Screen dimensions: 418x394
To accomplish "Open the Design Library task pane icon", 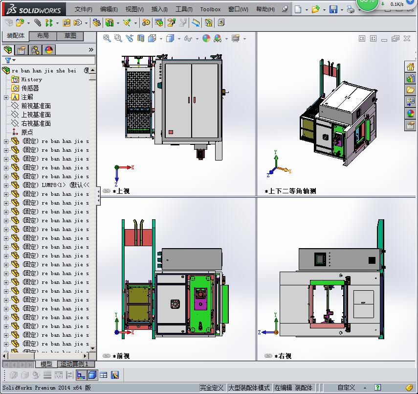I will 411,78.
